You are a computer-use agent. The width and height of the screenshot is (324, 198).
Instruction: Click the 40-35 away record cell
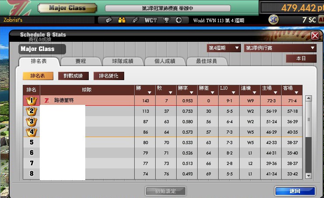tap(292, 132)
